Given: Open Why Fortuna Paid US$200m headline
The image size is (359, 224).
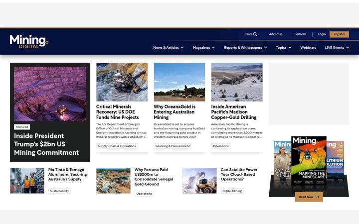Looking at the screenshot, I should (154, 177).
